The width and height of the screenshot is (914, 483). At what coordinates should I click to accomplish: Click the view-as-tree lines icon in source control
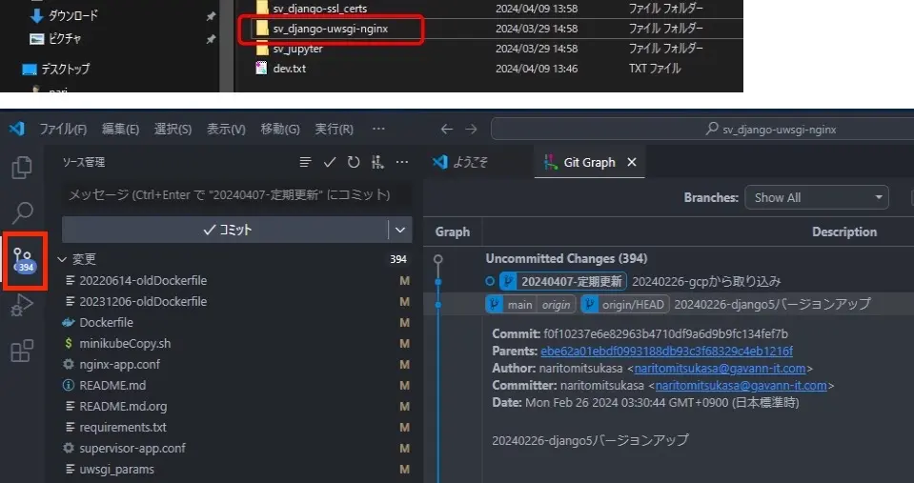pyautogui.click(x=305, y=163)
